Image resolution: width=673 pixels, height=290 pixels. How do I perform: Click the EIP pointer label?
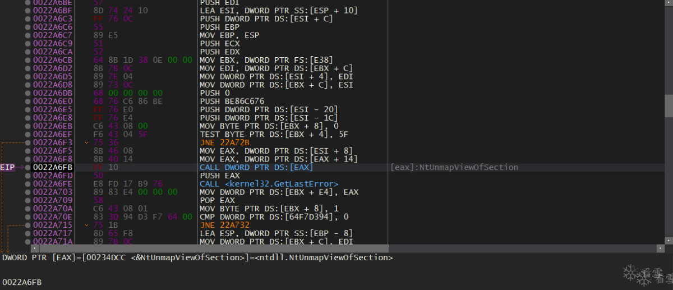pos(7,167)
